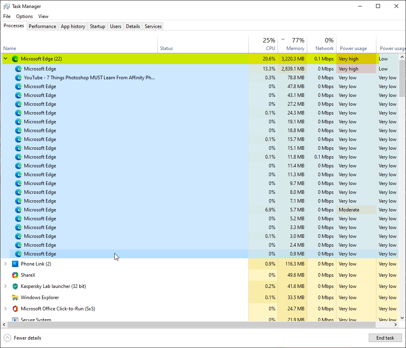406x348 pixels.
Task: Sort processes by Network column header
Action: tap(322, 44)
